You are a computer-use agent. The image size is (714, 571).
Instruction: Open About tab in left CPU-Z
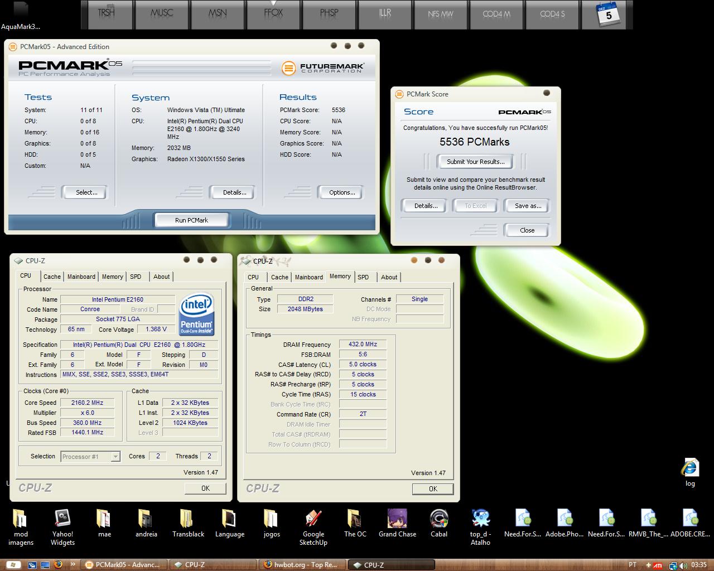pyautogui.click(x=162, y=277)
